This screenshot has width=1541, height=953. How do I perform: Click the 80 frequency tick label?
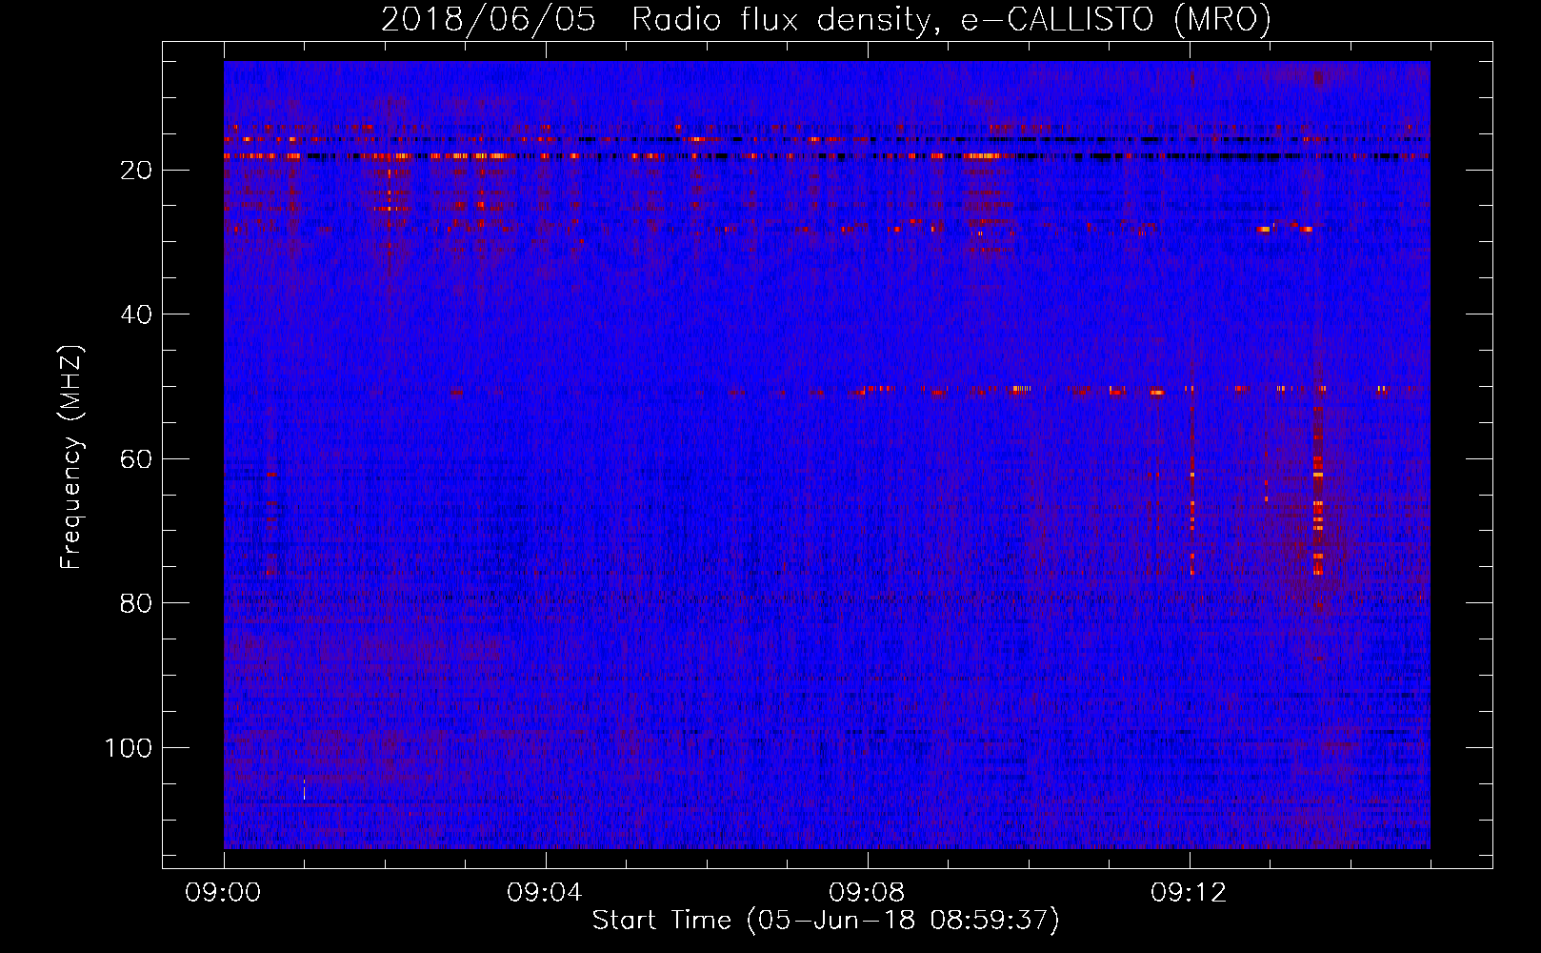pyautogui.click(x=136, y=603)
